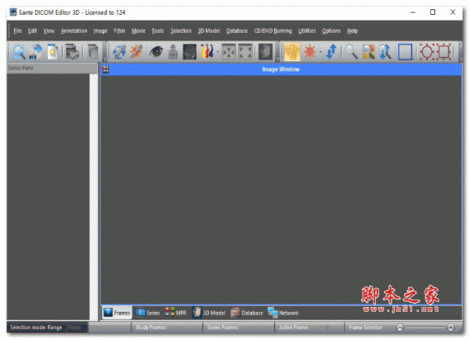Open the Image menu
The image size is (470, 340).
click(x=100, y=31)
